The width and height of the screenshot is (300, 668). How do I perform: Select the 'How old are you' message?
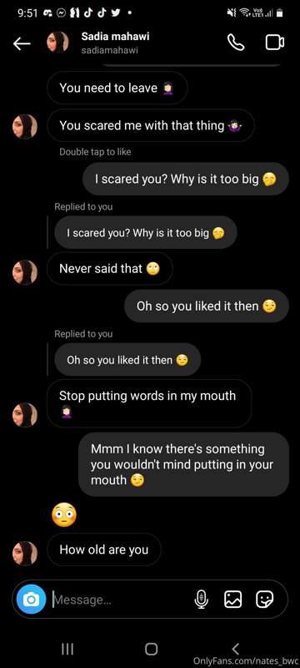(104, 549)
